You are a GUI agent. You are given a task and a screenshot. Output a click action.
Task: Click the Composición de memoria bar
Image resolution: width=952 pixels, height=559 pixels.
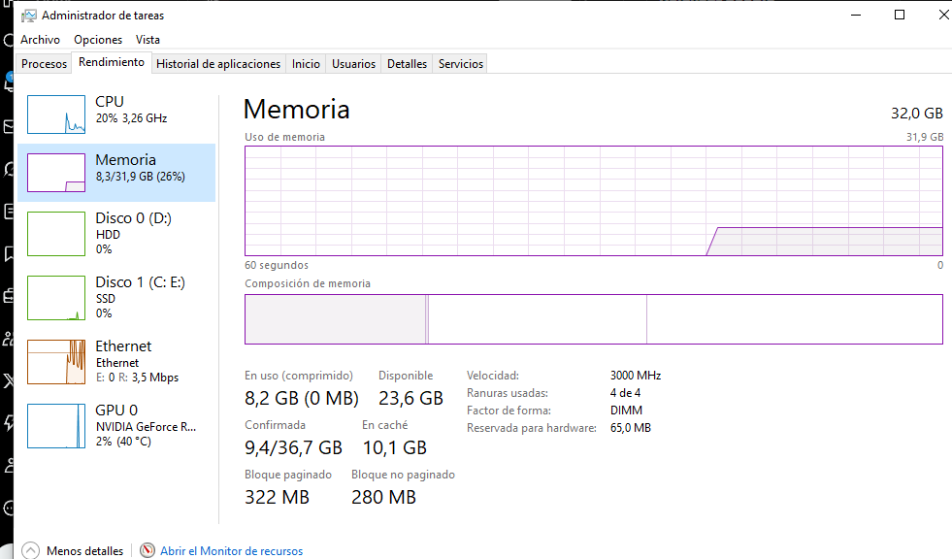tap(594, 319)
